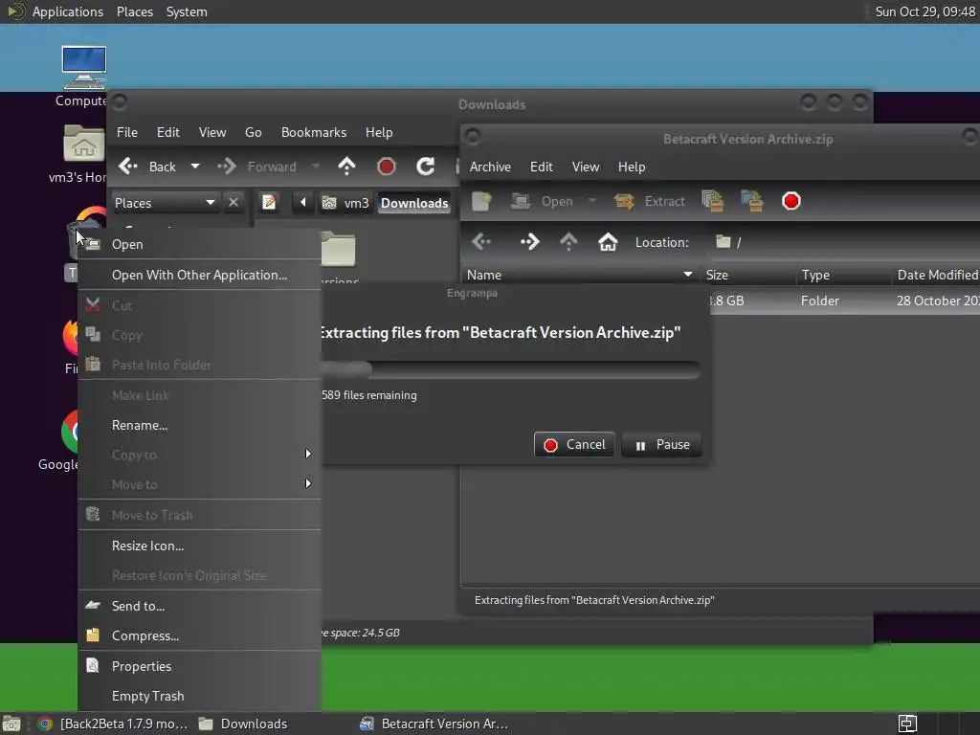980x735 pixels.
Task: Select Downloads path bar button
Action: pyautogui.click(x=414, y=203)
